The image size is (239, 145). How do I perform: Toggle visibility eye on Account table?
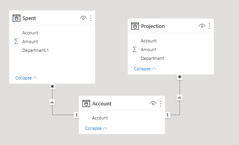[153, 103]
